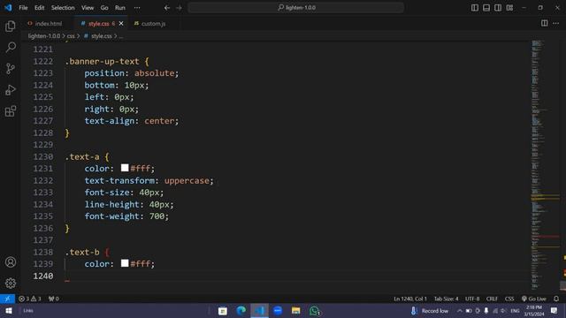Go back with the left arrow
The width and height of the screenshot is (566, 318).
click(x=167, y=8)
